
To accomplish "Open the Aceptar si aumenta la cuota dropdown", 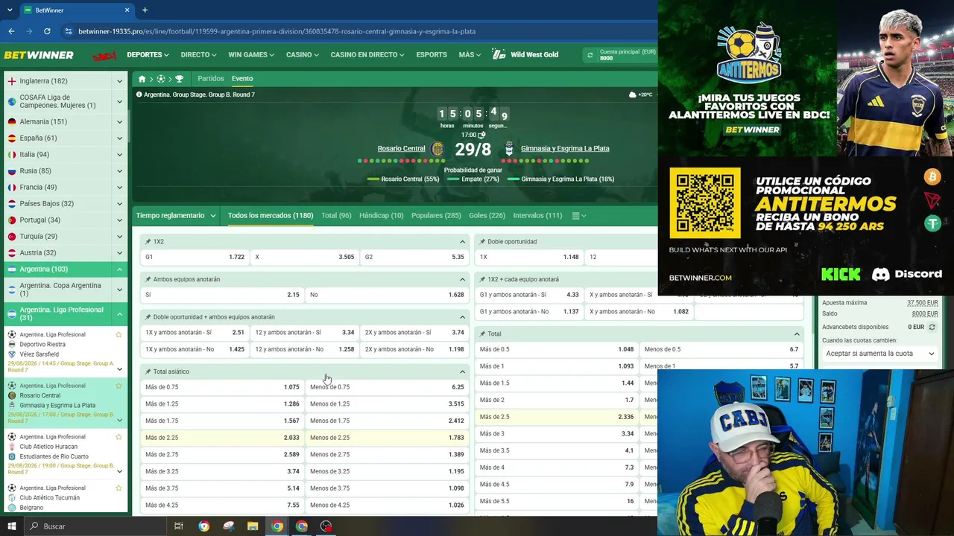I will point(879,354).
